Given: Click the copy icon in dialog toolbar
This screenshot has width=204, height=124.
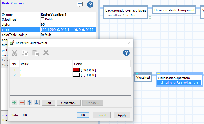Looking at the screenshot, I should pyautogui.click(x=25, y=53).
